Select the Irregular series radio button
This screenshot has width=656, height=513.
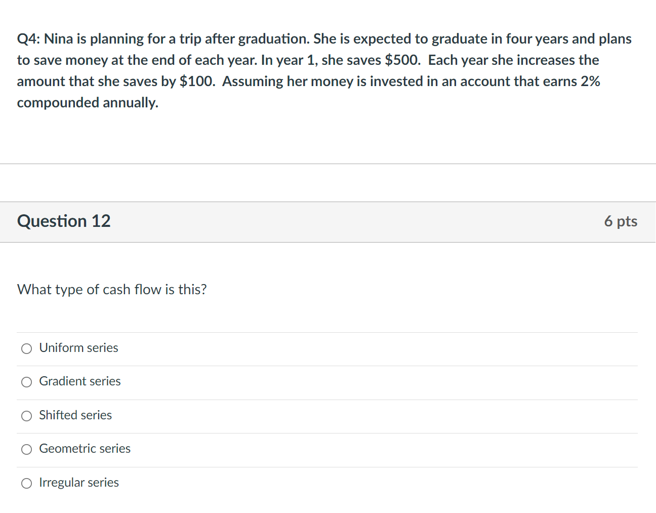26,483
